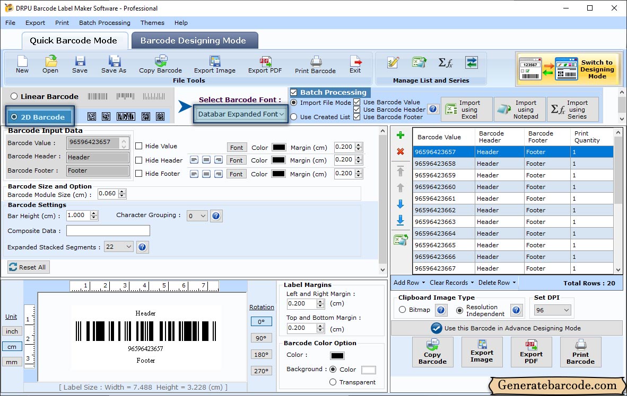Click help icon for Expanded Stacked Segments
The image size is (627, 396).
point(142,247)
